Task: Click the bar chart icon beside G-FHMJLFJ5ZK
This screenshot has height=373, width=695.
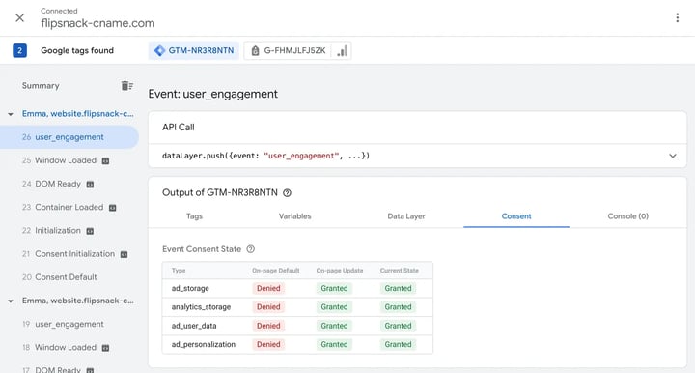Action: 342,51
